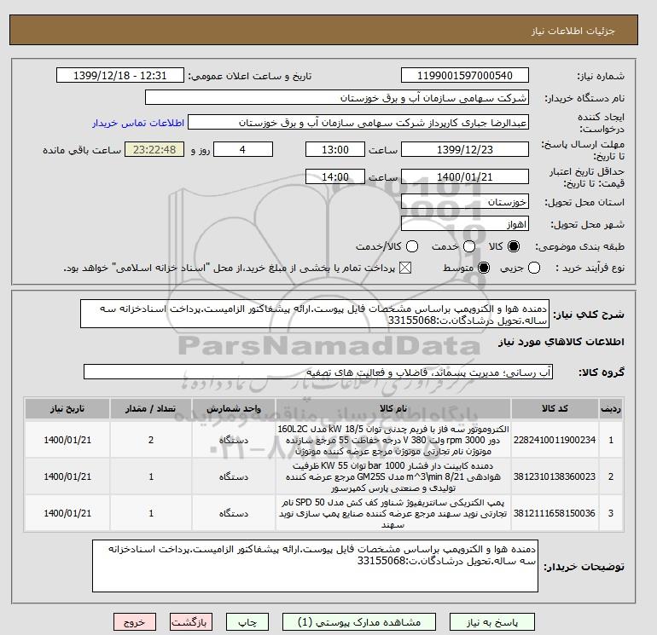Screen dimensions: 657x635
Task: Click the تعداد / مقدار column header
Action: click(151, 408)
